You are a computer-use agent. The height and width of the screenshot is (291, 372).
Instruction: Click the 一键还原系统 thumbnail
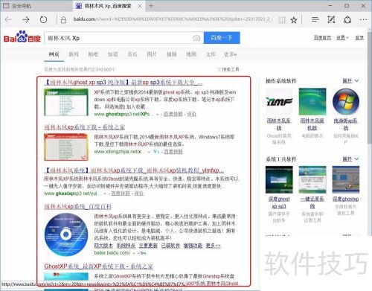pyautogui.click(x=312, y=179)
